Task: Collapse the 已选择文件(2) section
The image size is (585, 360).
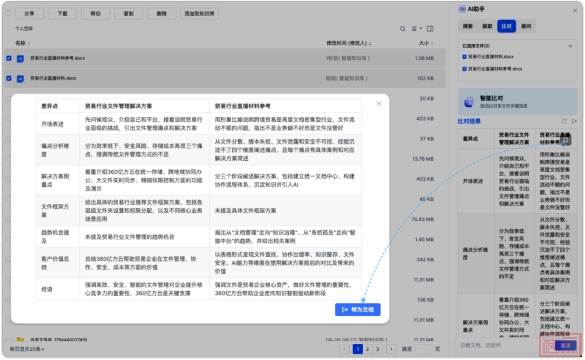Action: 570,46
